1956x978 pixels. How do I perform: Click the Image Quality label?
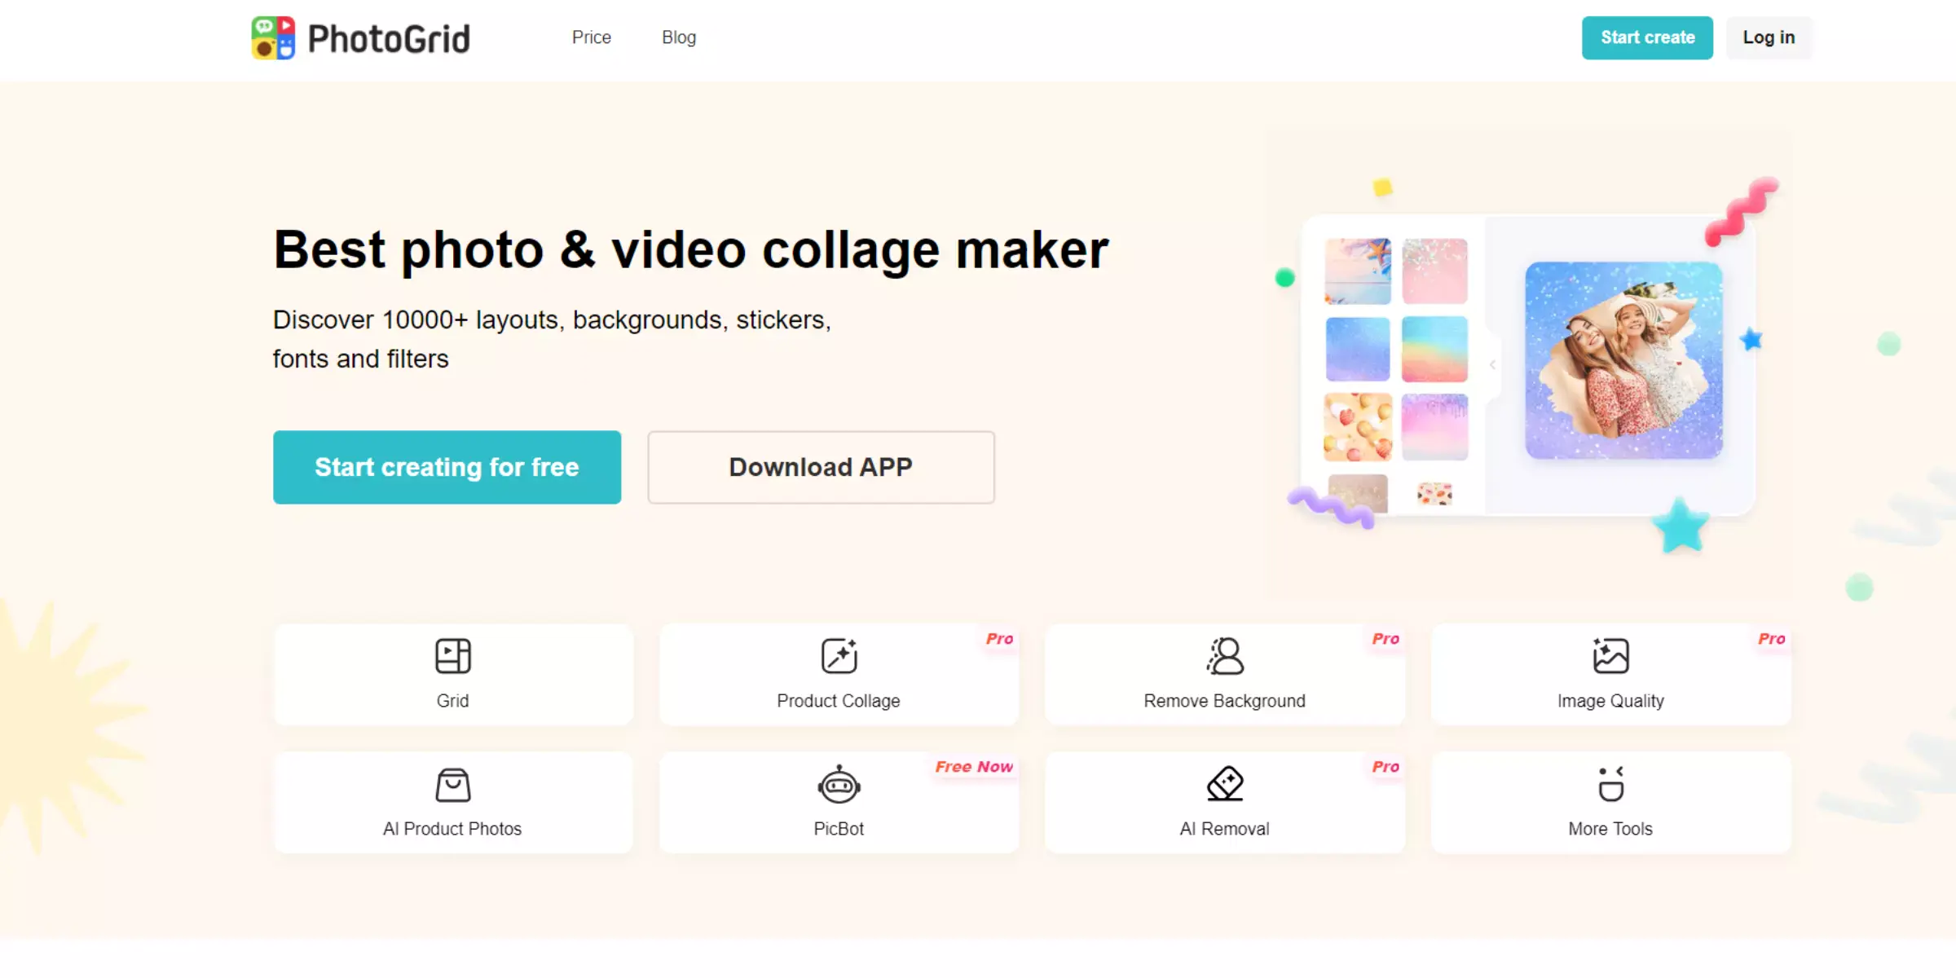point(1610,701)
